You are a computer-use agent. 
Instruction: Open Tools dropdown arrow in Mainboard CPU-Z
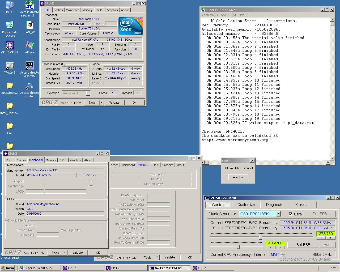(x=65, y=253)
